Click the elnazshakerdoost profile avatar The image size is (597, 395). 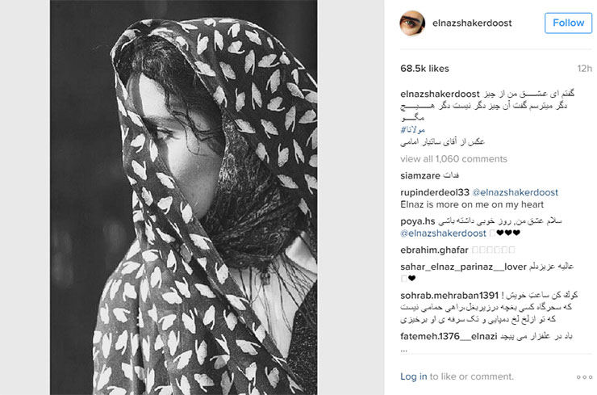[412, 23]
